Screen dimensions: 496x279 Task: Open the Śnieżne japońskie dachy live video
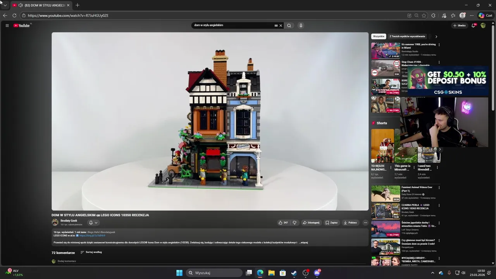386,229
